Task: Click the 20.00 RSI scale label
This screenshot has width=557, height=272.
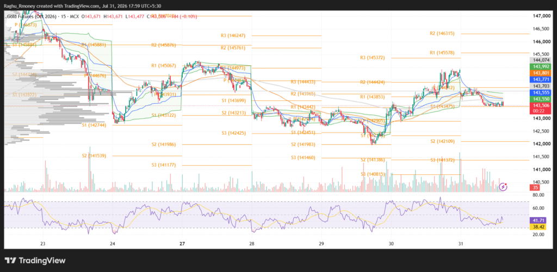Action: [x=539, y=235]
